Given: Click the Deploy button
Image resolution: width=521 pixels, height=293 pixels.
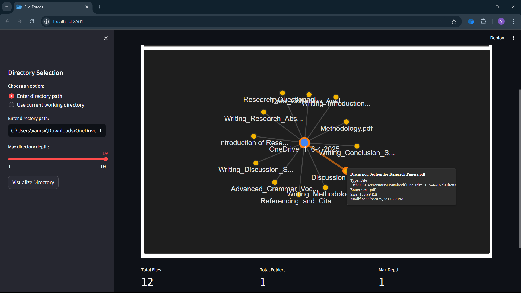Looking at the screenshot, I should click(497, 38).
